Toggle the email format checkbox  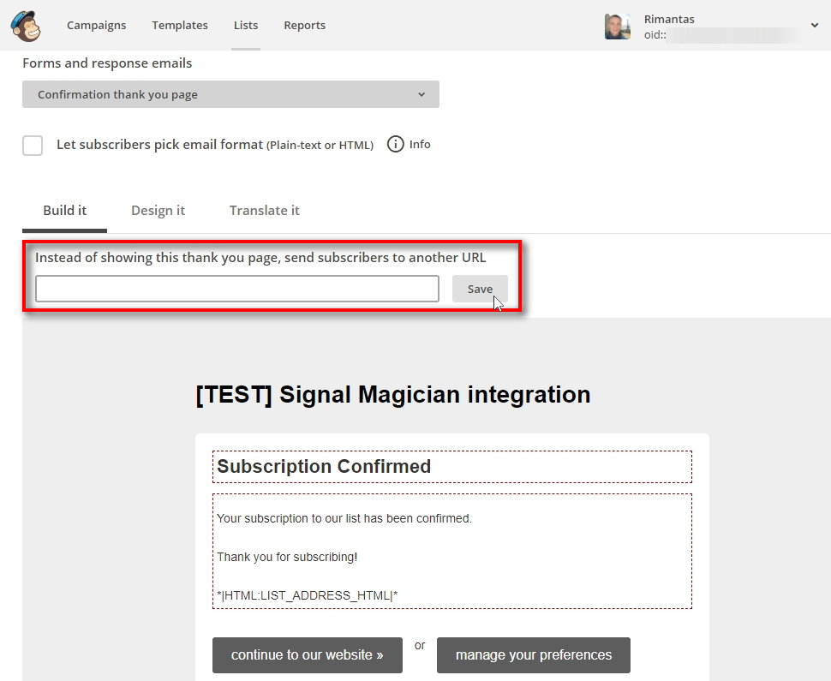coord(33,145)
